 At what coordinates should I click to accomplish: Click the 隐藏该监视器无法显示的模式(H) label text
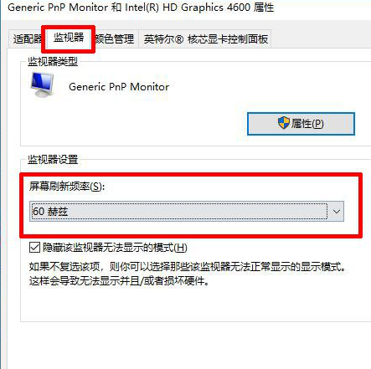point(115,248)
